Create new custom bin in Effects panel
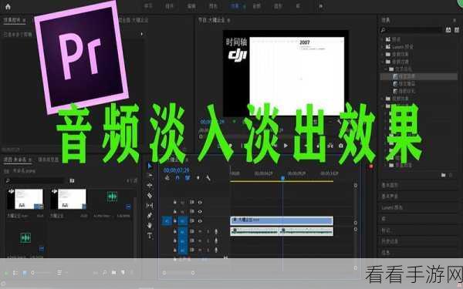This screenshot has width=463, height=289. 443,175
